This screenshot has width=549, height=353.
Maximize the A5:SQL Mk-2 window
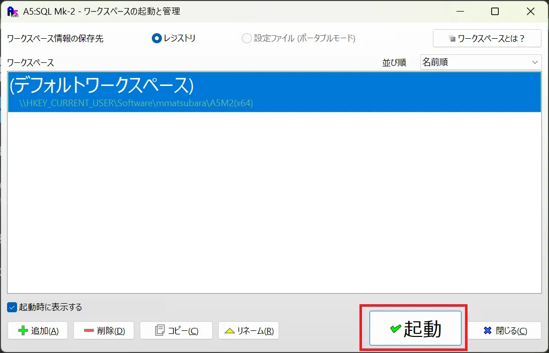[x=495, y=11]
